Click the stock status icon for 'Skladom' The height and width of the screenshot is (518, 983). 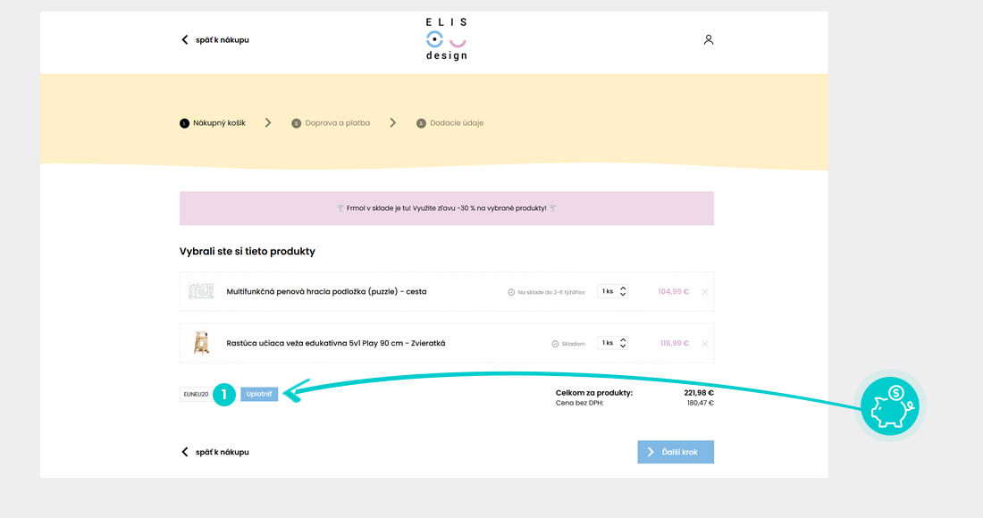click(555, 344)
